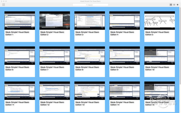Switch to grid view
Viewport: 181px width, 113px height.
171,5
